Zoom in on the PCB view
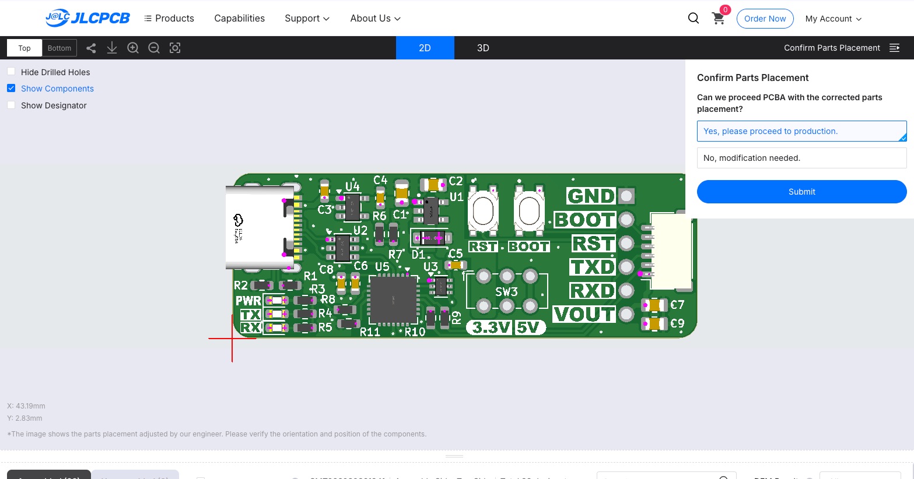The image size is (914, 479). coord(133,48)
